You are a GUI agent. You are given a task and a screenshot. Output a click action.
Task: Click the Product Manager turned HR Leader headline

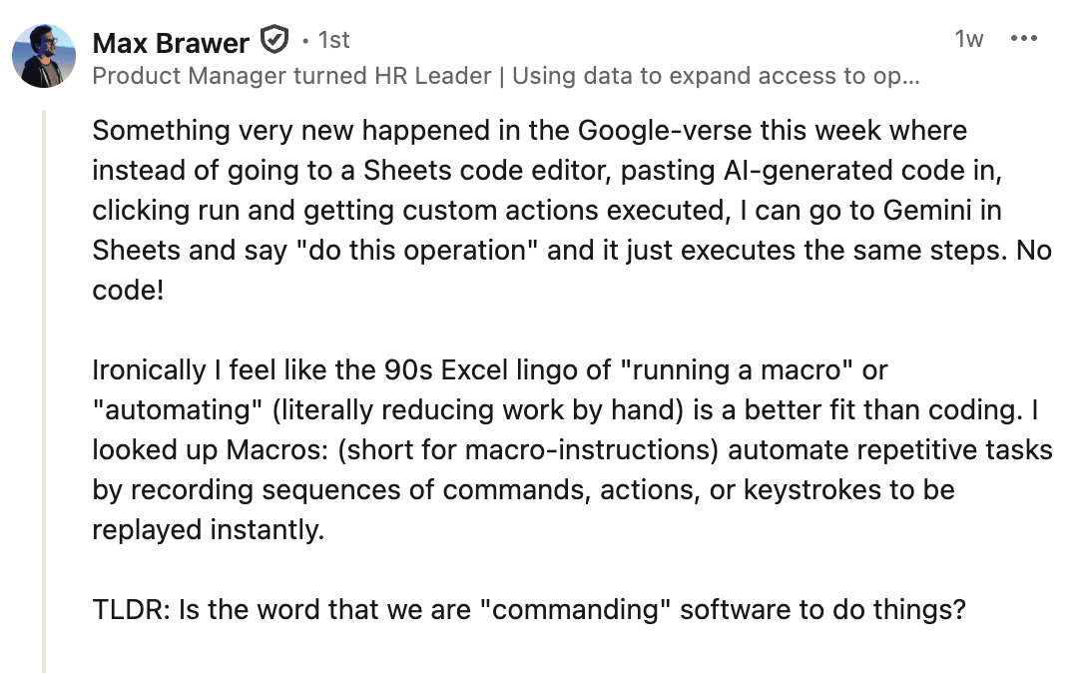click(505, 76)
